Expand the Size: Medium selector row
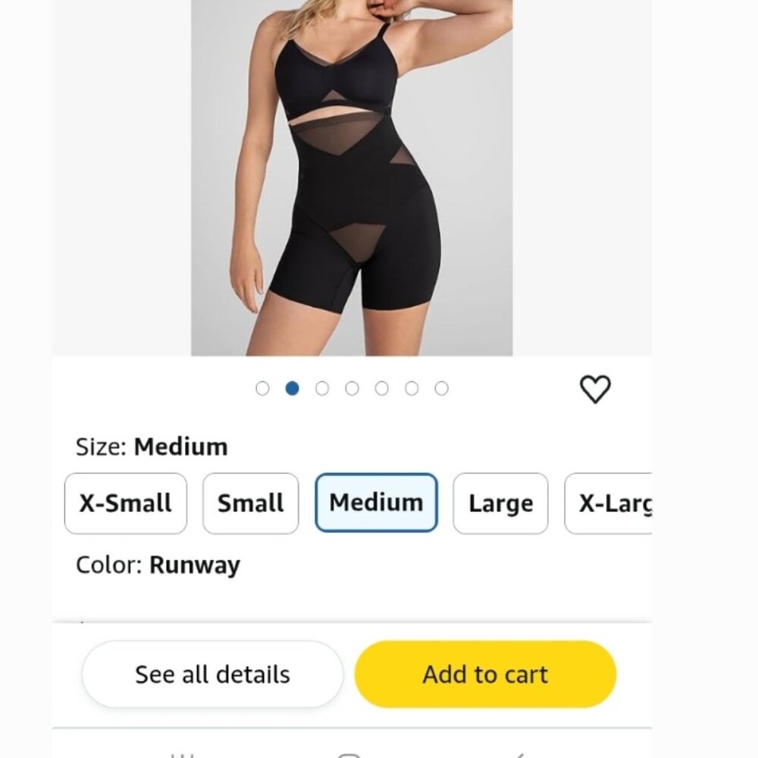The width and height of the screenshot is (758, 758). (x=152, y=446)
